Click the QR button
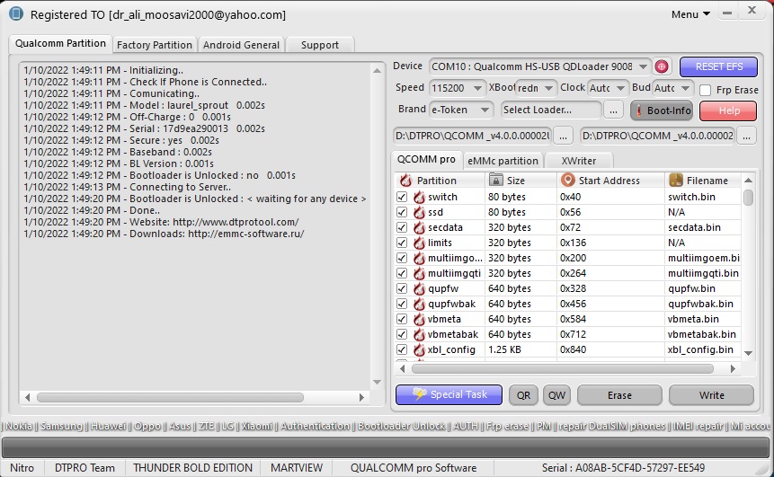The image size is (774, 477). coord(523,395)
